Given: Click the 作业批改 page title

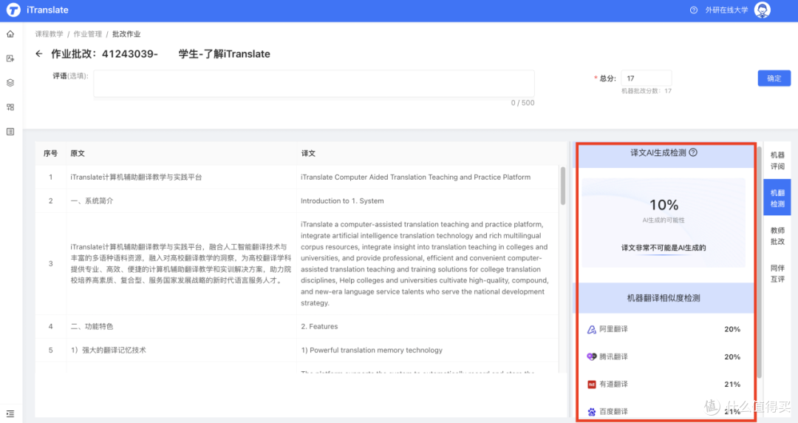Looking at the screenshot, I should pos(160,54).
